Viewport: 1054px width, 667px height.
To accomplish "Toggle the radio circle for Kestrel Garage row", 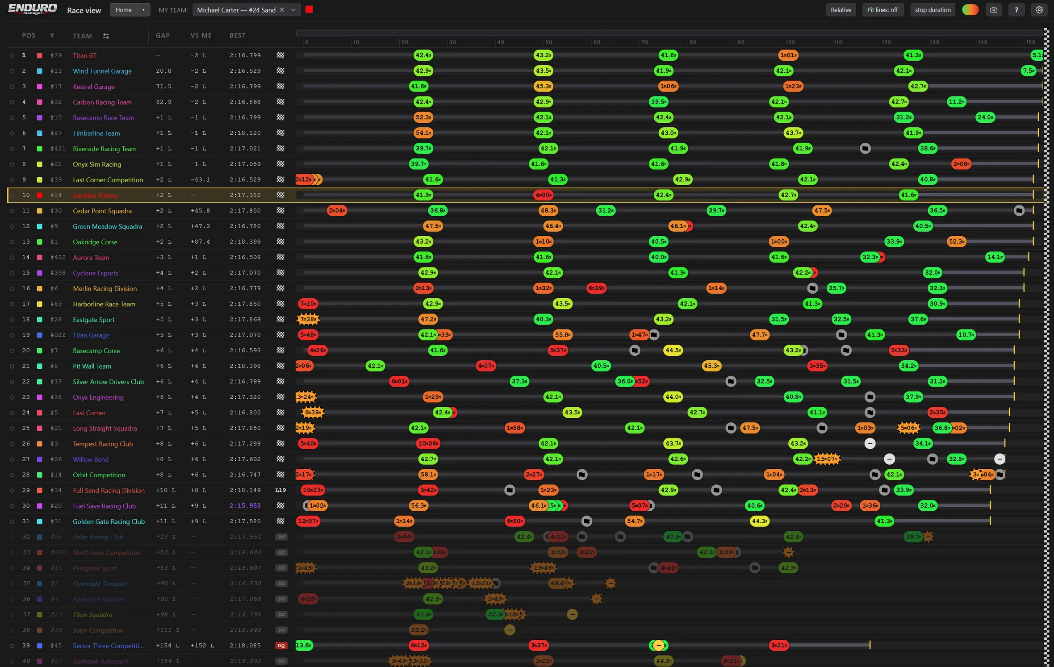I will [x=12, y=87].
